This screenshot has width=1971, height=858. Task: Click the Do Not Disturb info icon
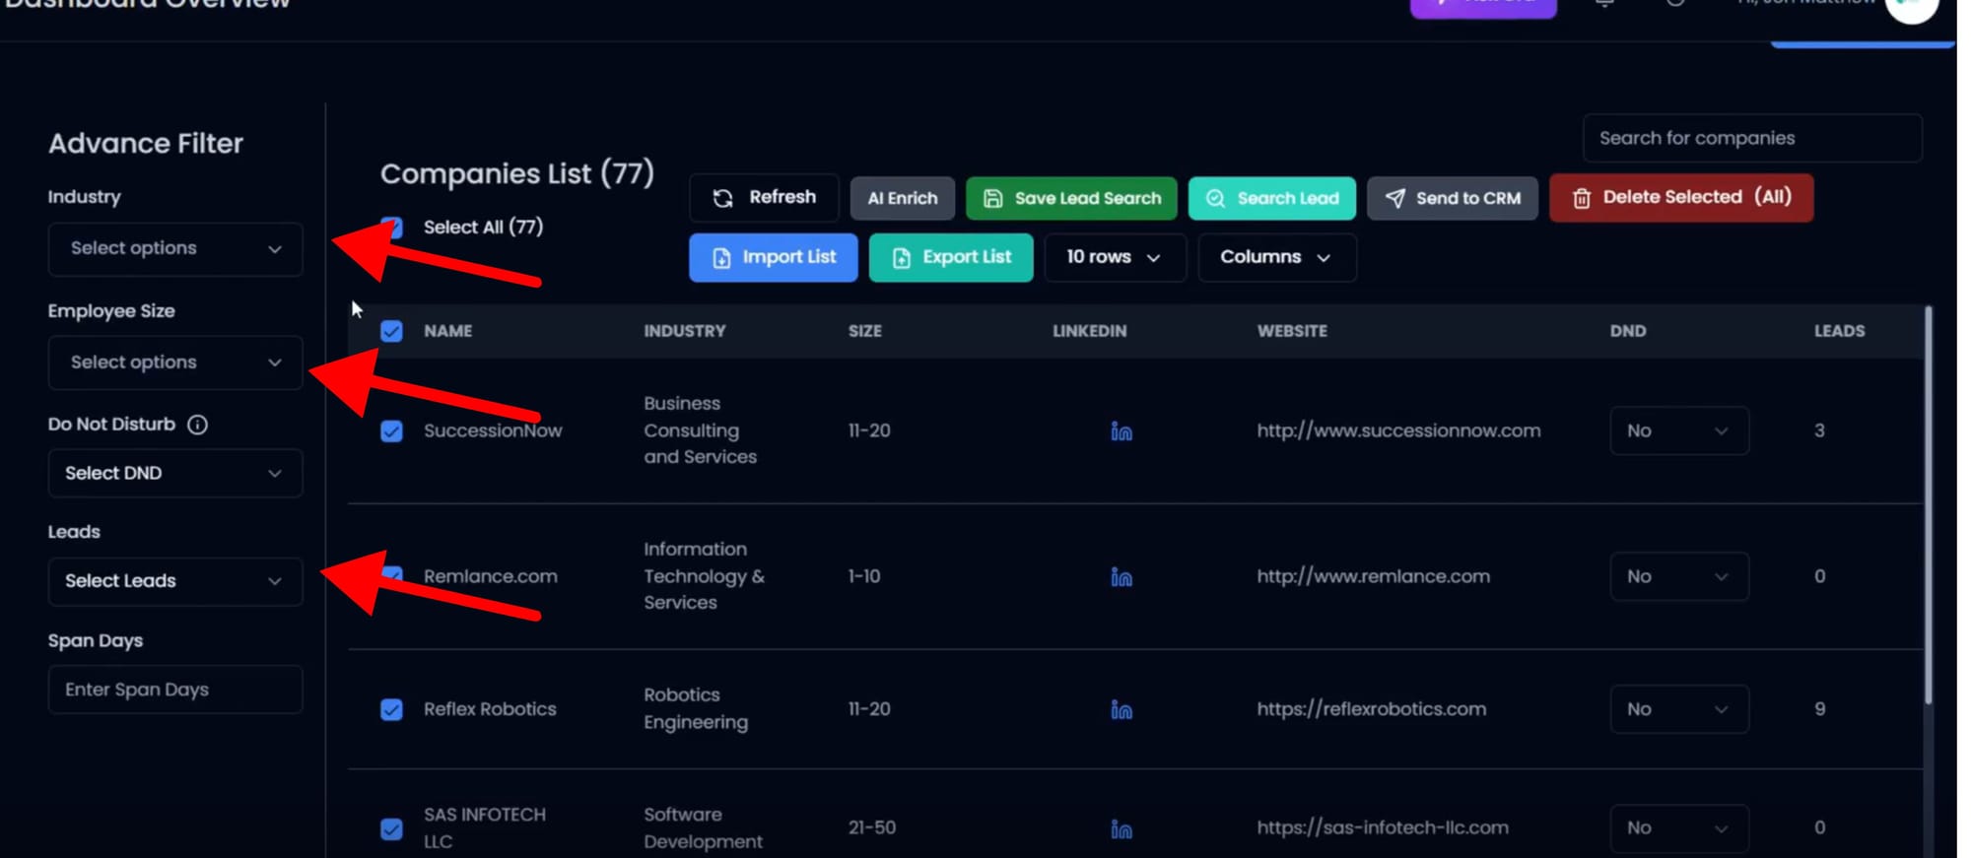tap(197, 425)
